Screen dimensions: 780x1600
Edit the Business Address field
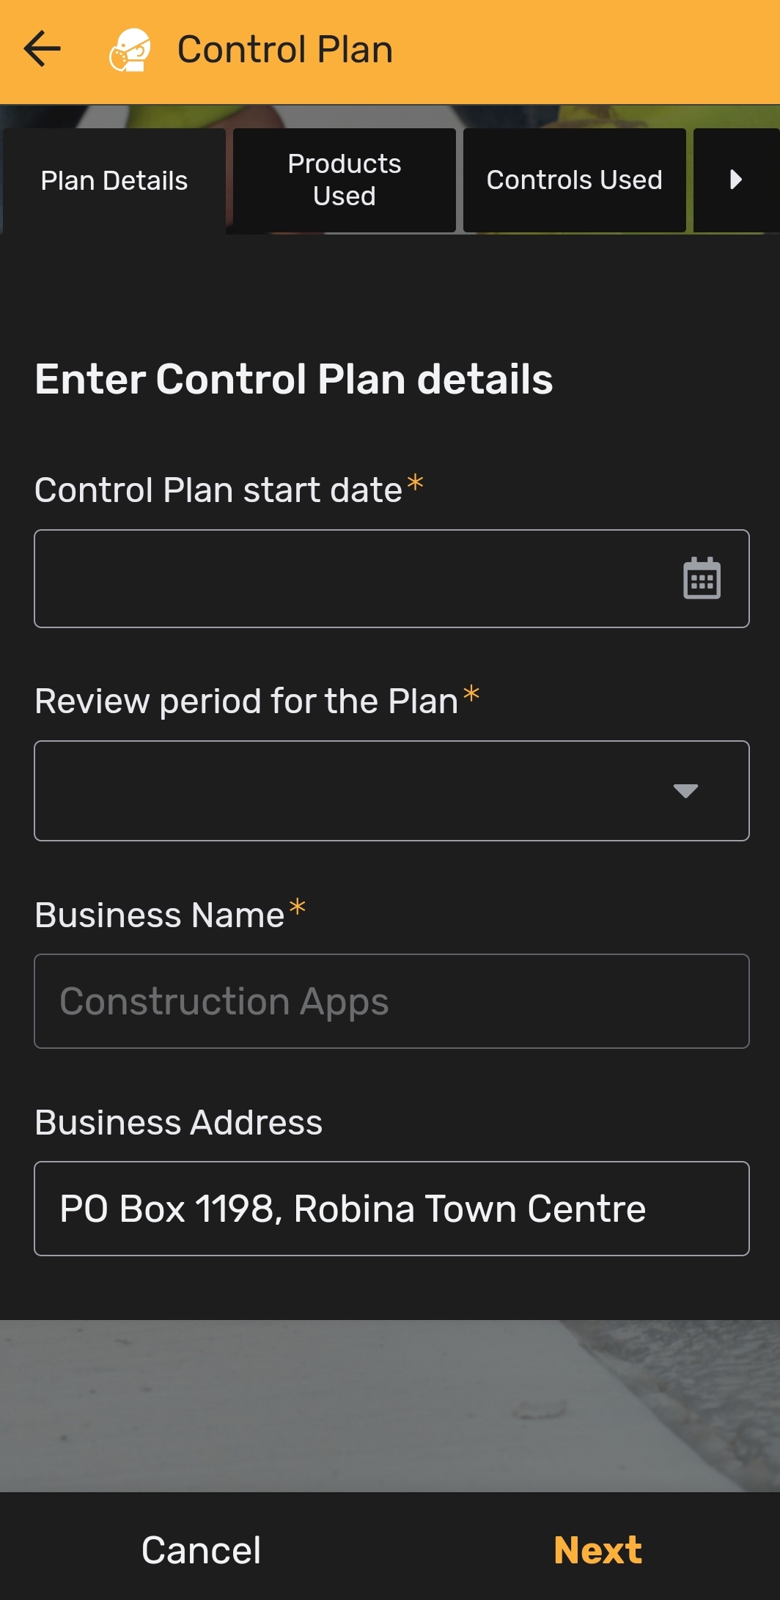(391, 1209)
